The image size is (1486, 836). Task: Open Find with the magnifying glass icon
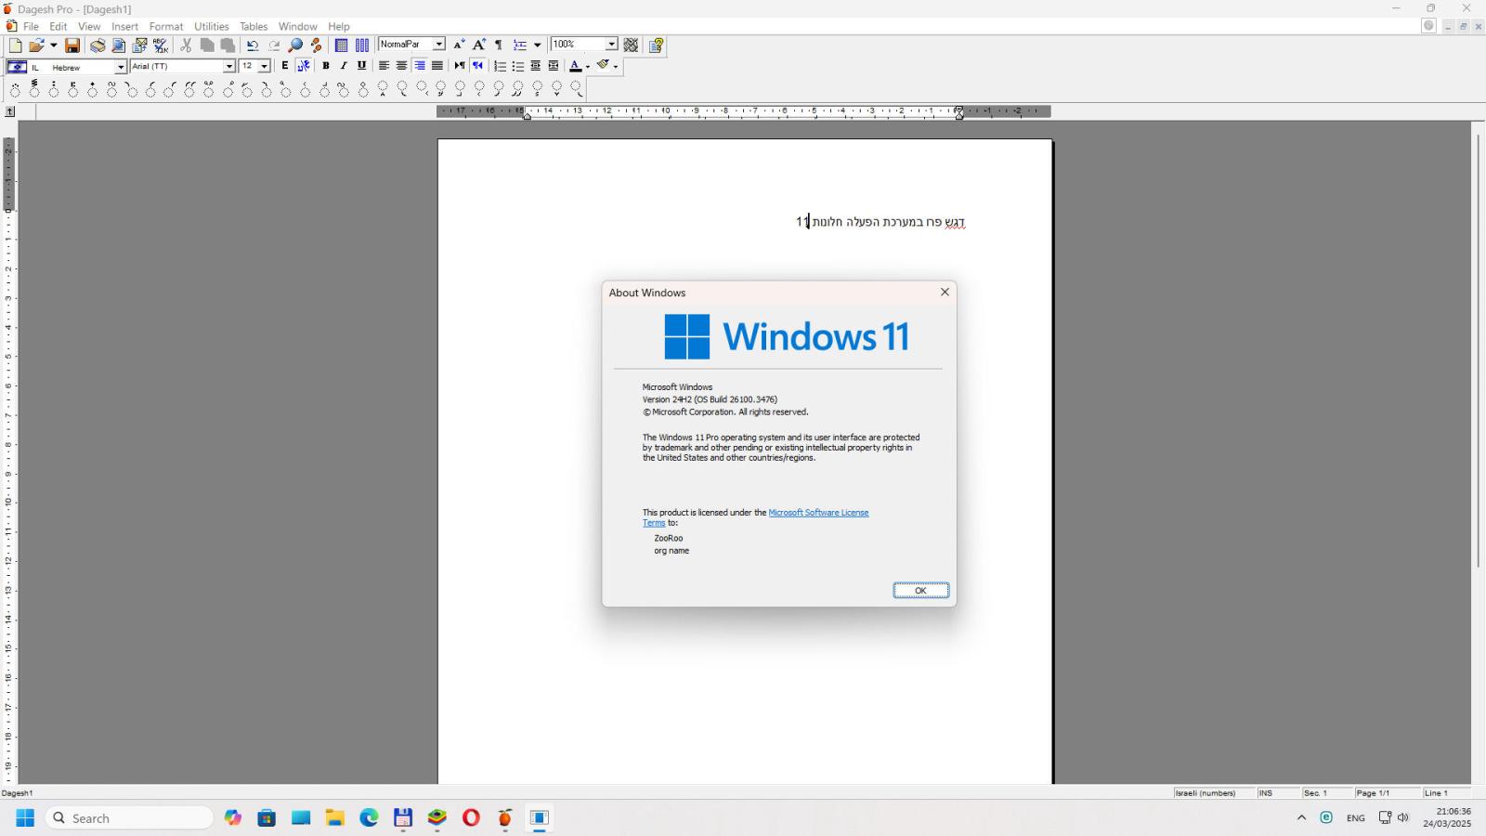tap(295, 46)
